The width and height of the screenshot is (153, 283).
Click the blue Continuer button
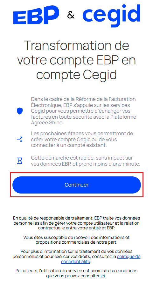pos(76,185)
